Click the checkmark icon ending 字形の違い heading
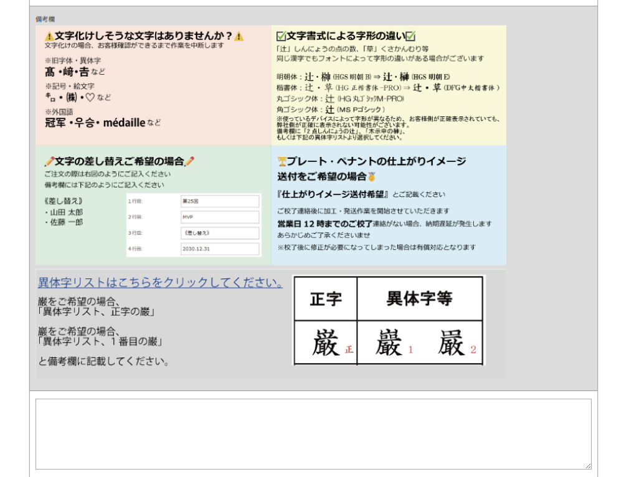The height and width of the screenshot is (477, 629). click(x=411, y=35)
